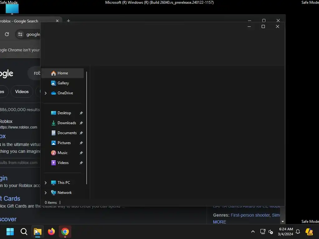Screen dimensions: 319x239
Task: Click the pin icon beside Documents
Action: click(x=81, y=133)
